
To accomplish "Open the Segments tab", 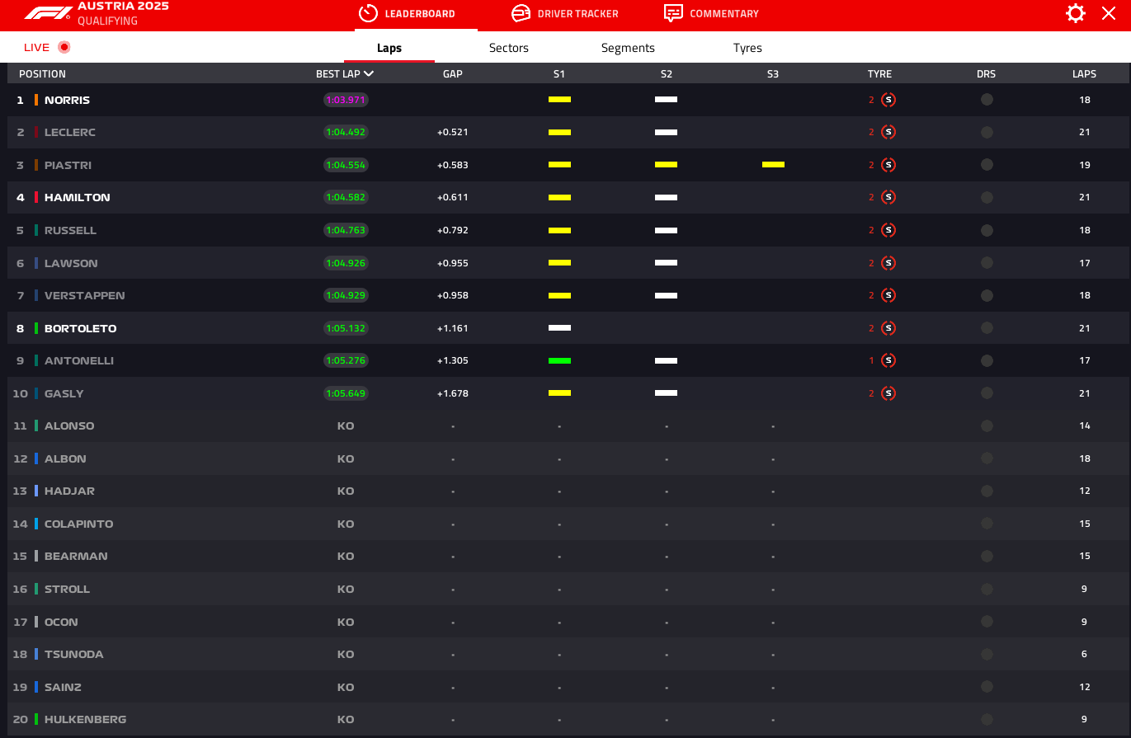I will pyautogui.click(x=628, y=48).
